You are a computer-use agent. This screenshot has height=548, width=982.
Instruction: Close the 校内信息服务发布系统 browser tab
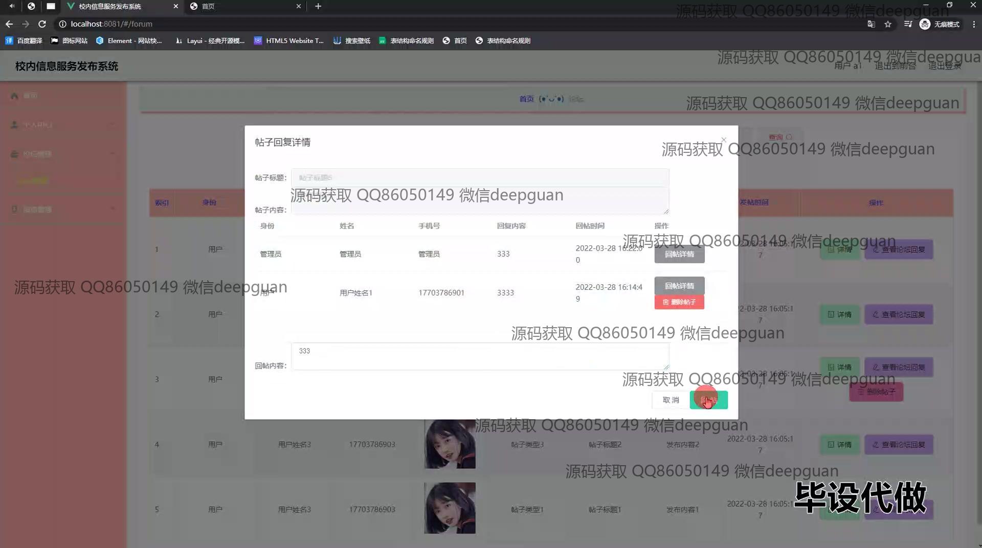[175, 6]
